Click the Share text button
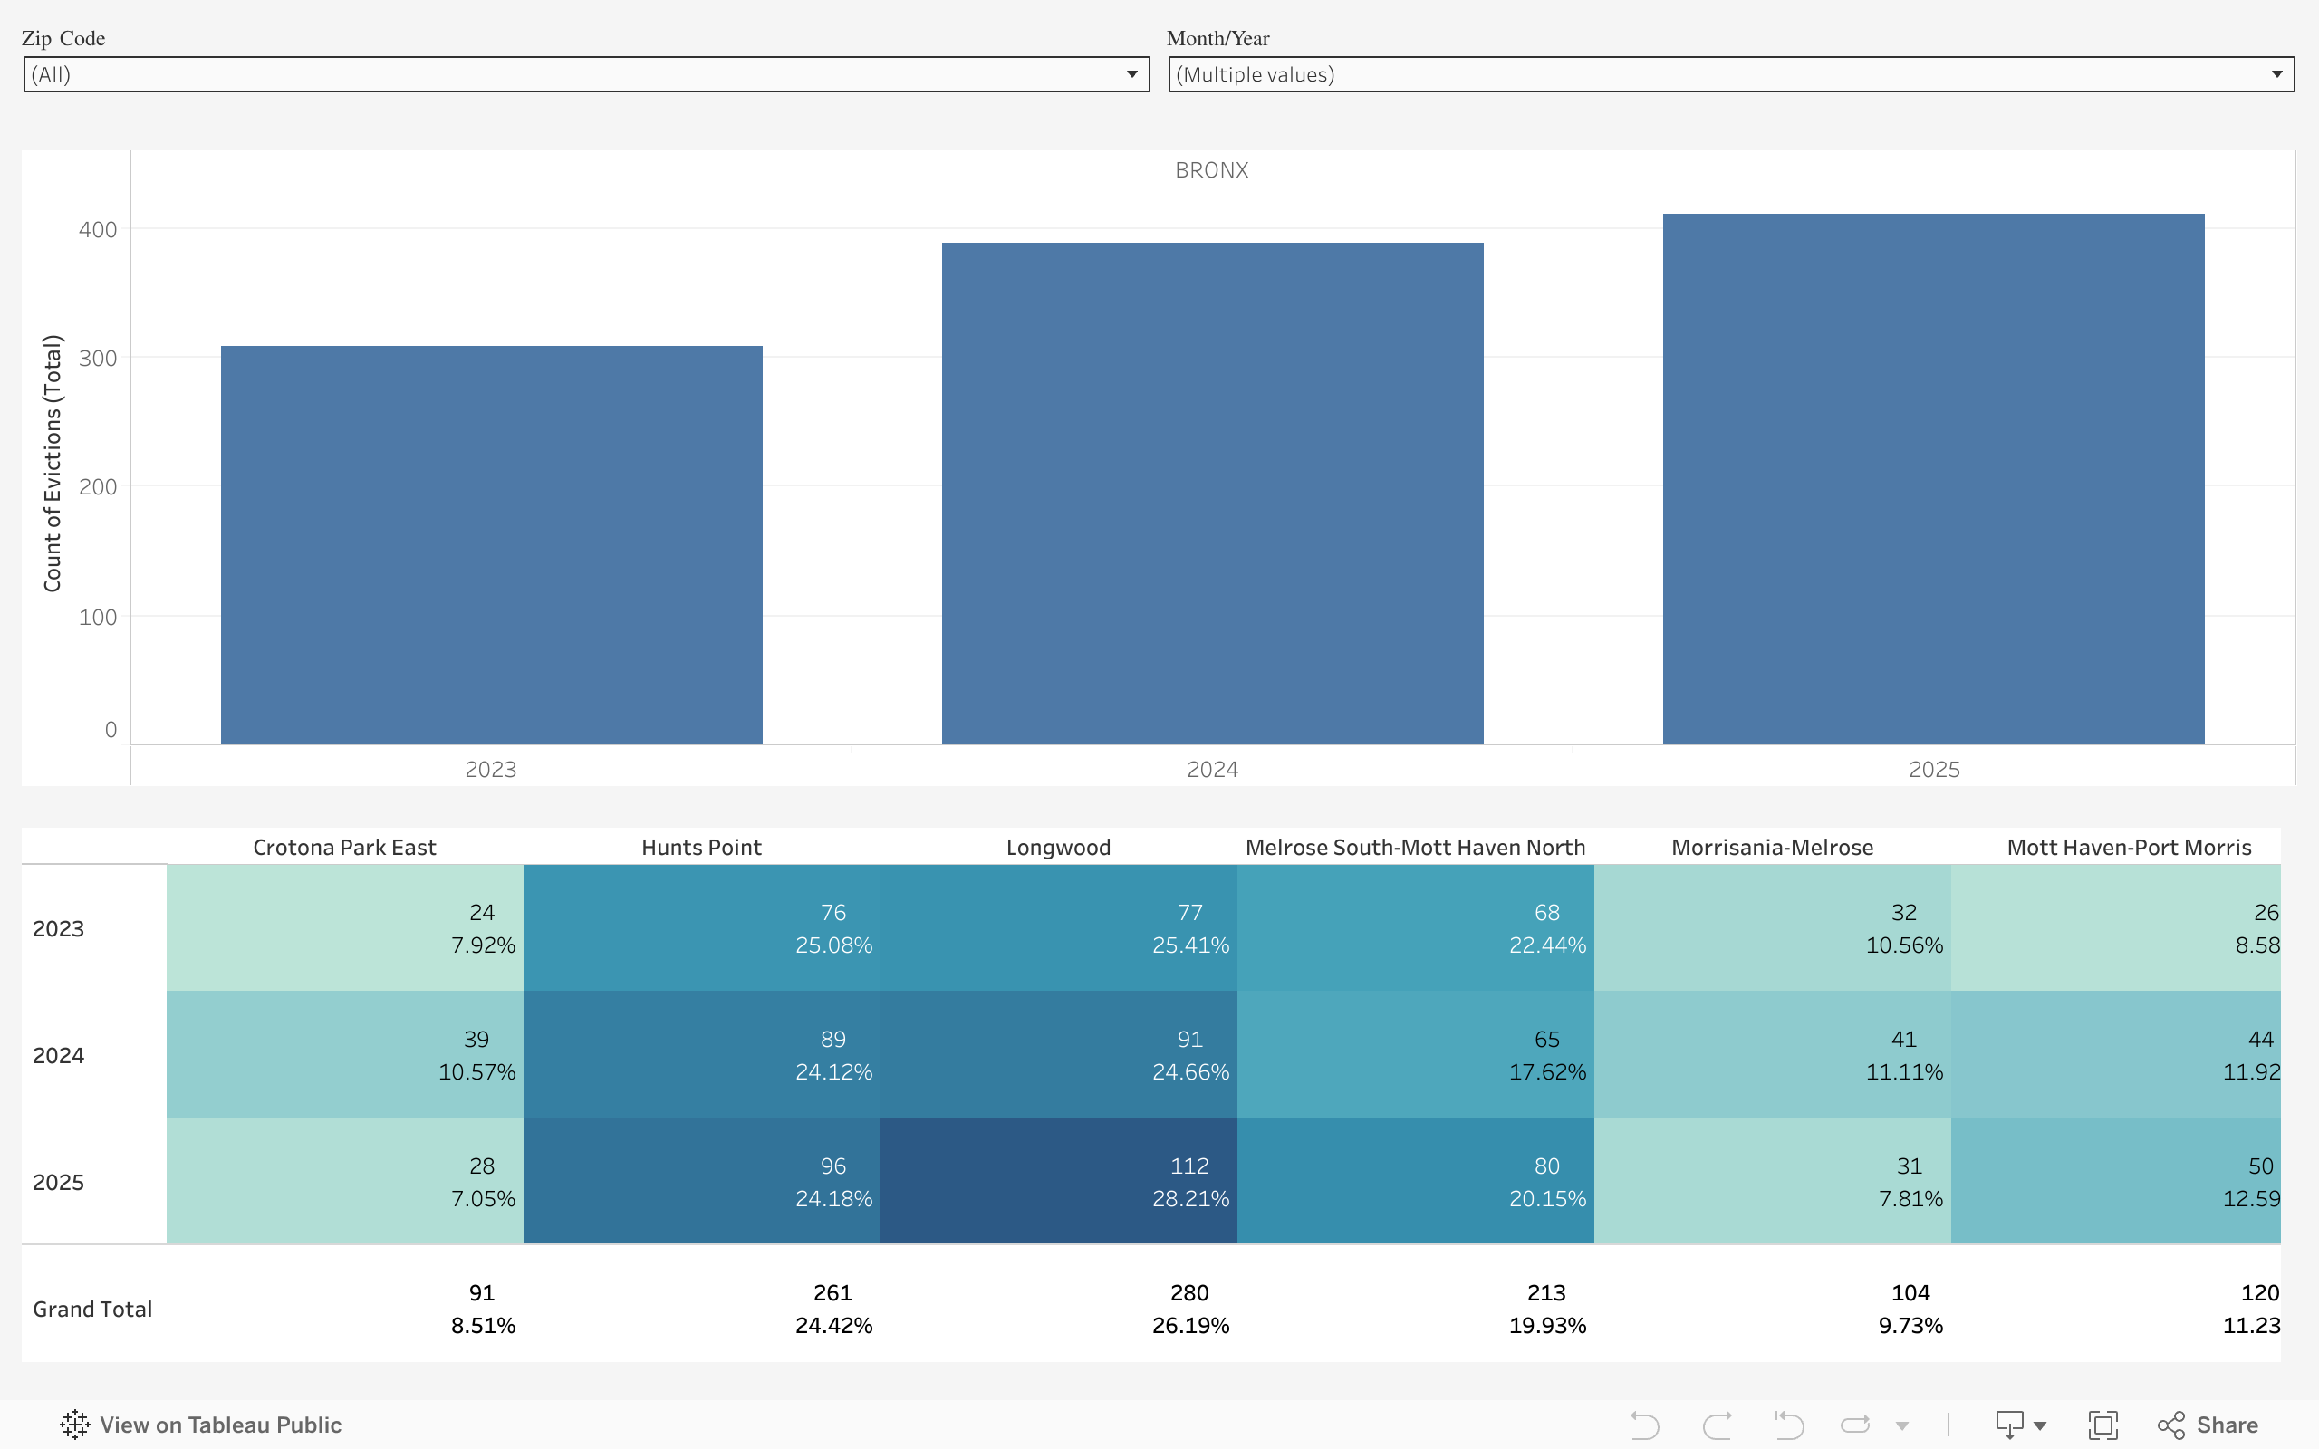 point(2227,1425)
